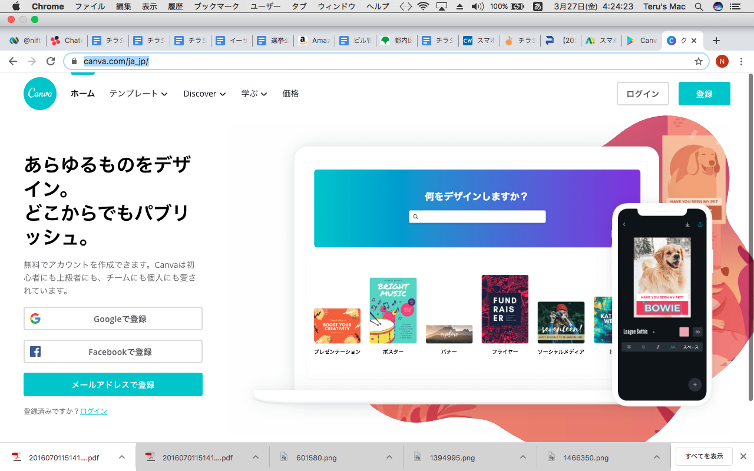Close the active Canva tab
The width and height of the screenshot is (754, 471).
click(694, 41)
